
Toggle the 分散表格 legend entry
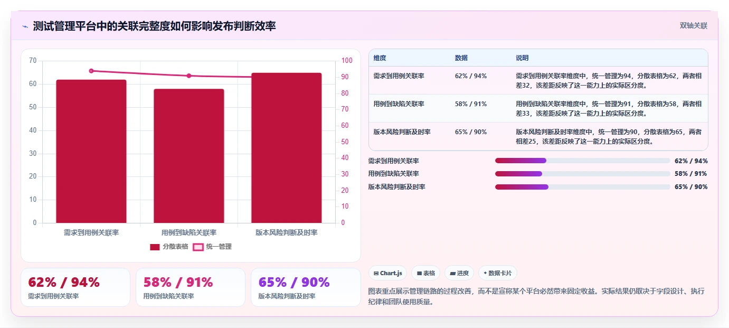(x=169, y=247)
